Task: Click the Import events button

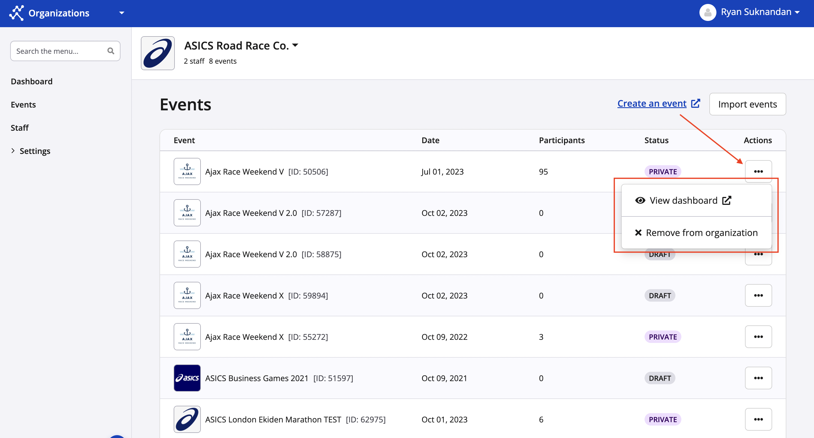Action: tap(747, 104)
